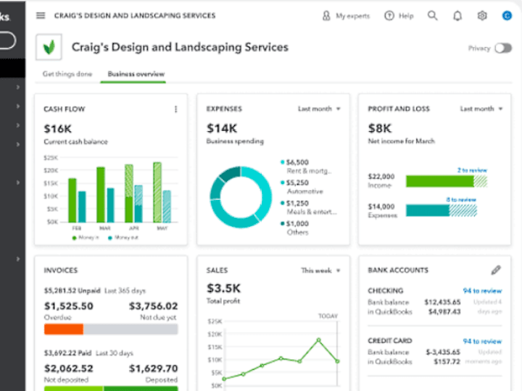
Task: Open Sales This week dropdown
Action: tap(320, 270)
